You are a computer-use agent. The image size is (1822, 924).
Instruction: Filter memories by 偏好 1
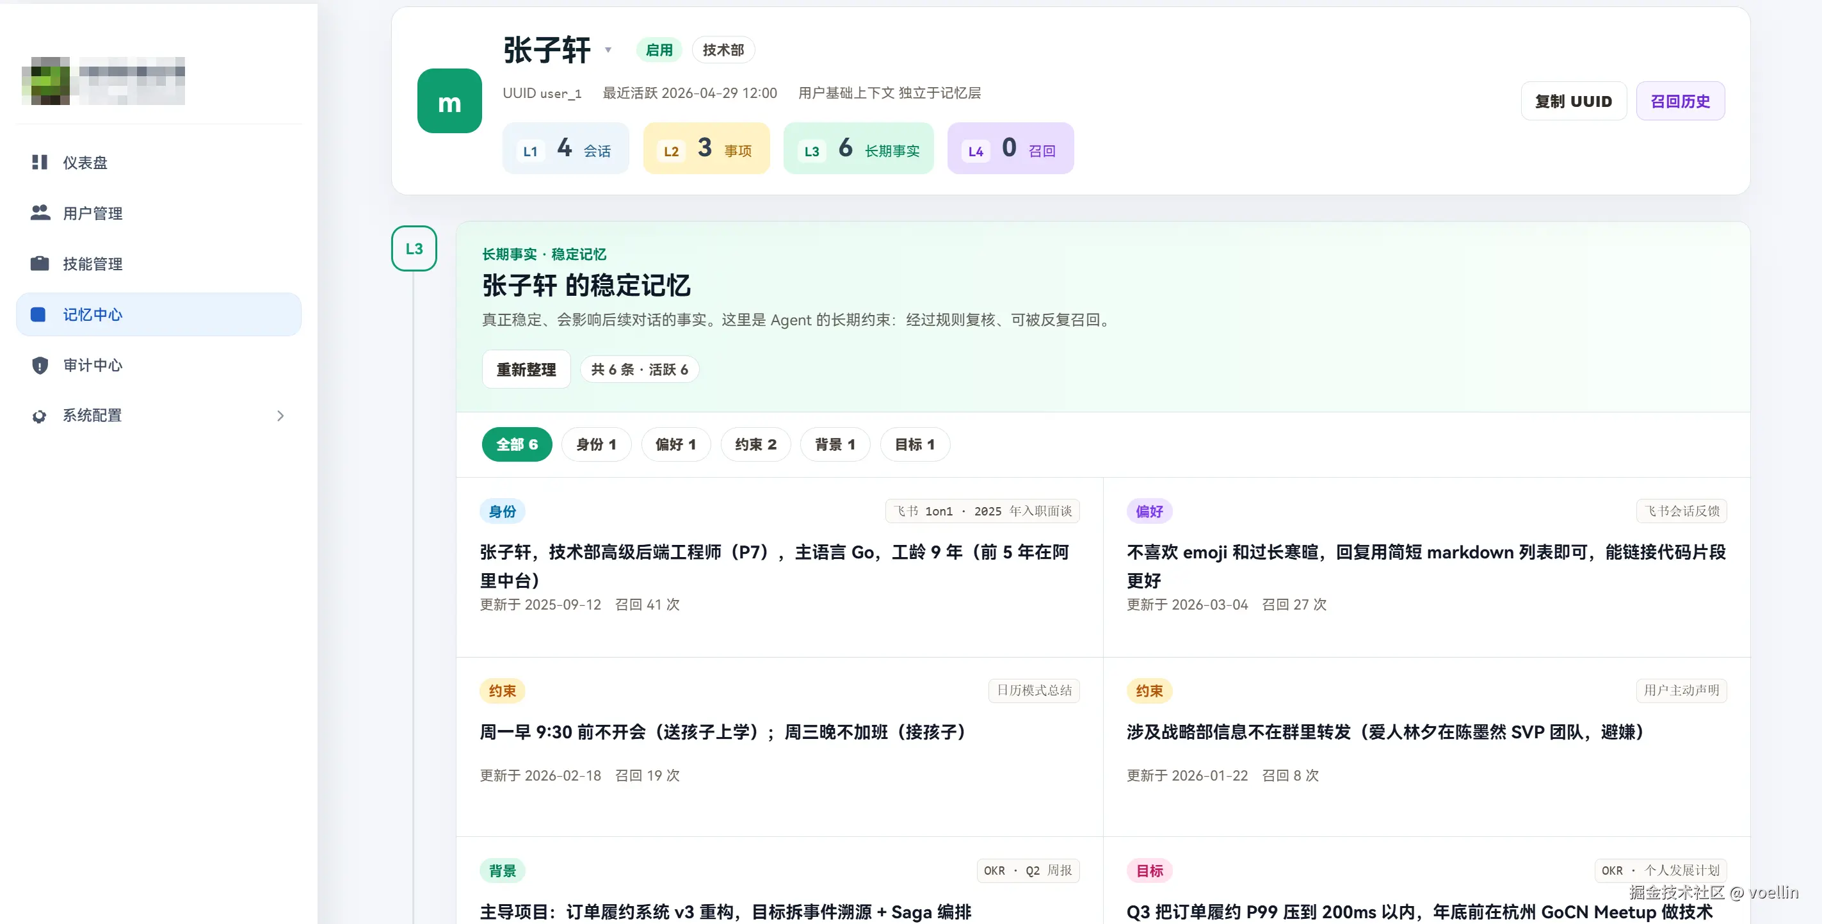pyautogui.click(x=675, y=444)
